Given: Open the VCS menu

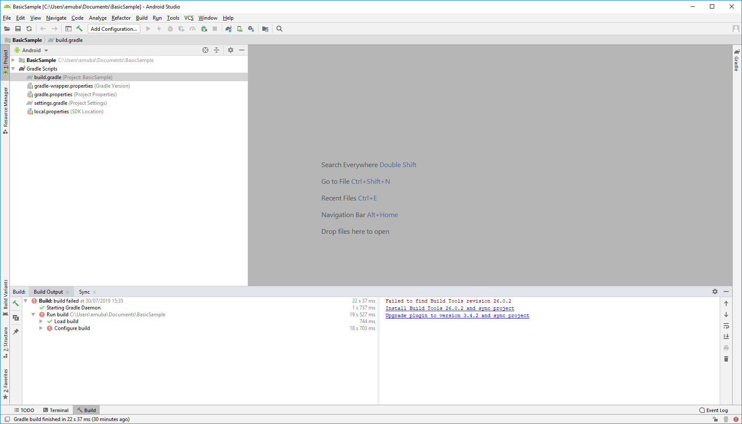Looking at the screenshot, I should pyautogui.click(x=189, y=18).
